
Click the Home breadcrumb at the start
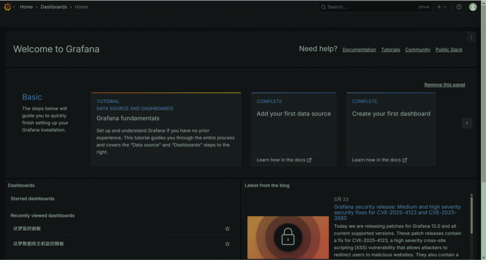26,7
